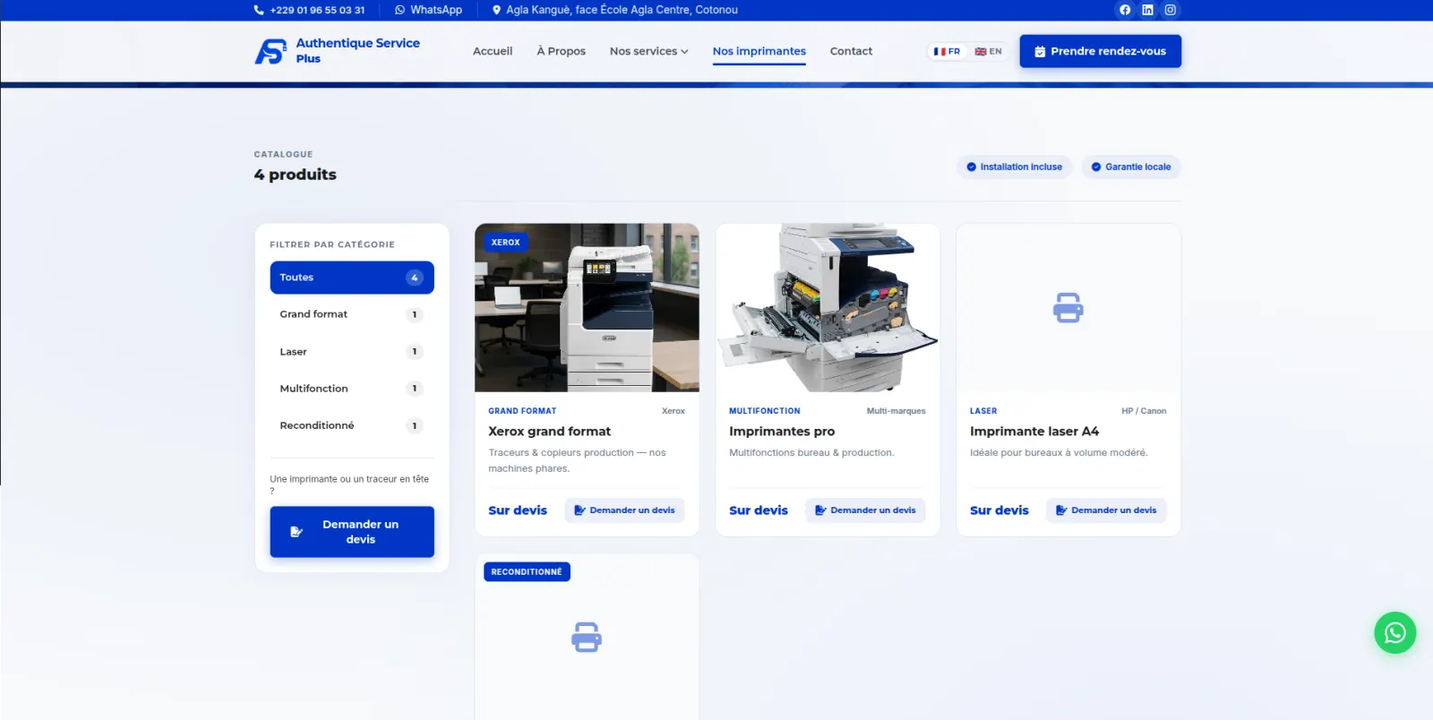Expand the Nos services dropdown menu

coord(648,51)
